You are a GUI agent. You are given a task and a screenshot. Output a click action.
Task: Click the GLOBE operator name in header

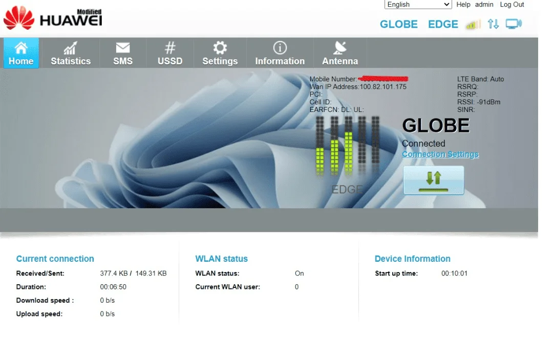point(398,25)
